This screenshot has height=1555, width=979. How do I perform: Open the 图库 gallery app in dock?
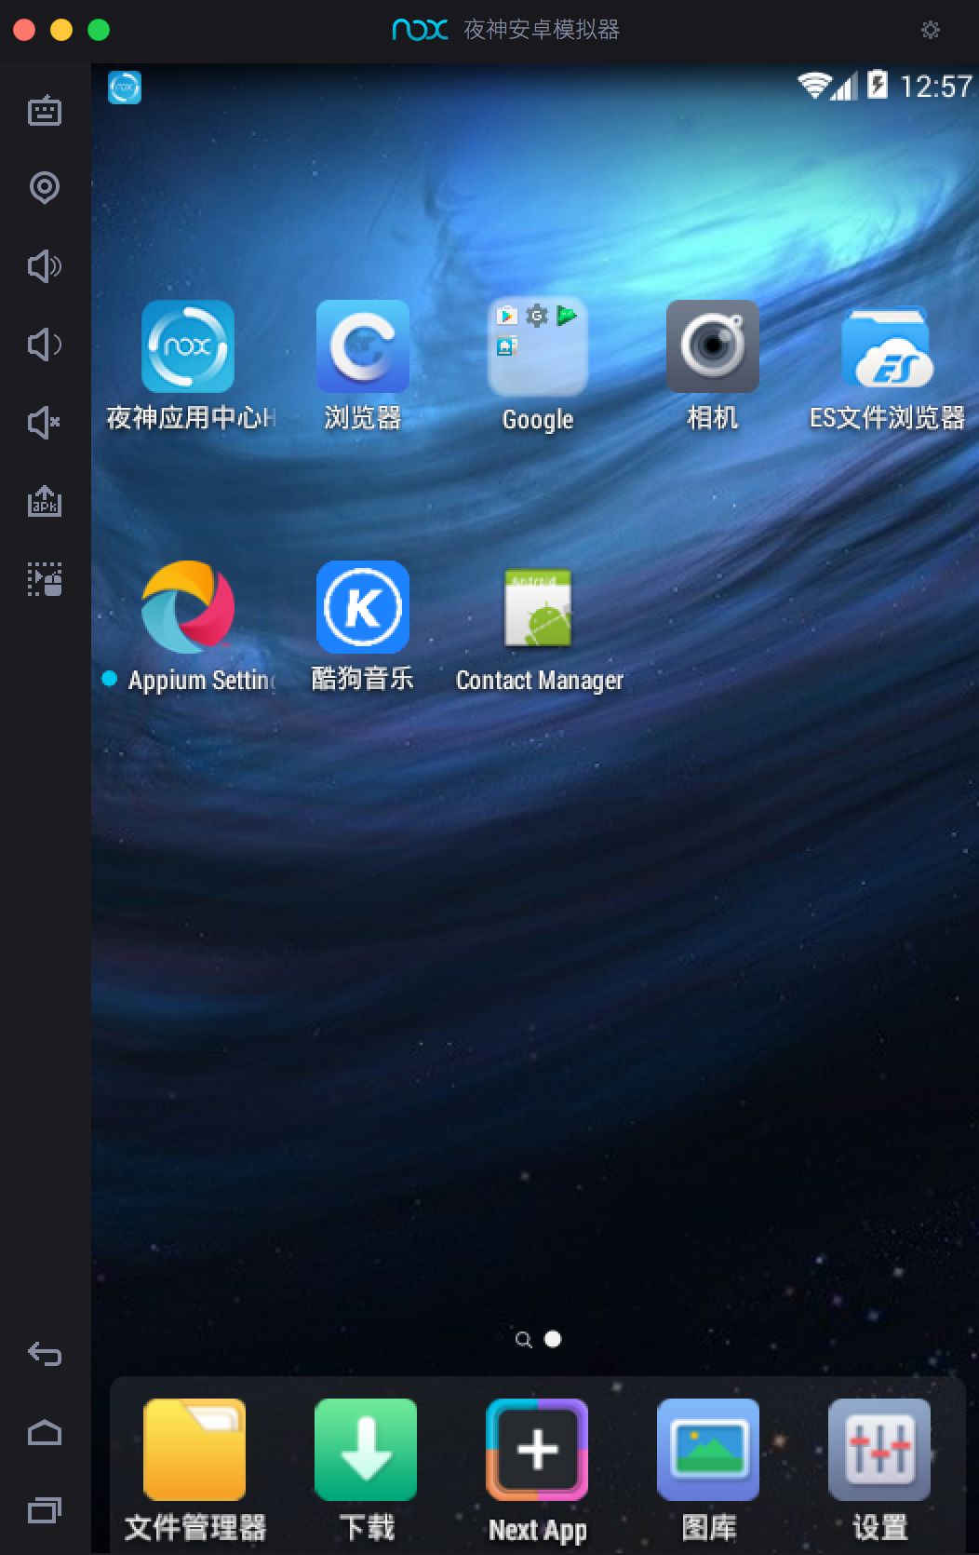pyautogui.click(x=708, y=1450)
